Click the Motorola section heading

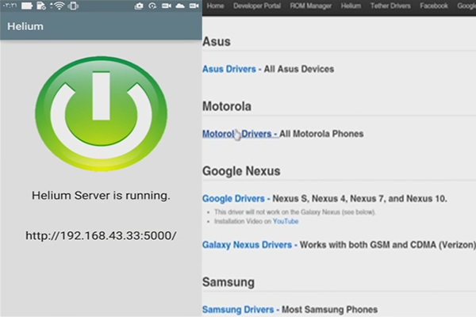[x=227, y=106]
